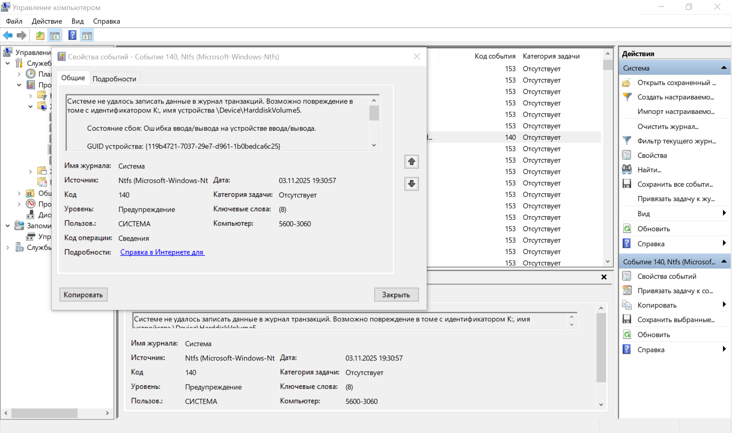Click the Help icon under Система actions
Screen dimensions: 732x433
pos(627,244)
